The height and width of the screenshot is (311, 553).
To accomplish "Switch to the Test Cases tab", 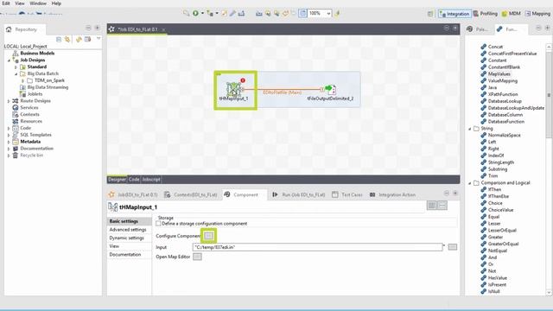I will tap(347, 194).
